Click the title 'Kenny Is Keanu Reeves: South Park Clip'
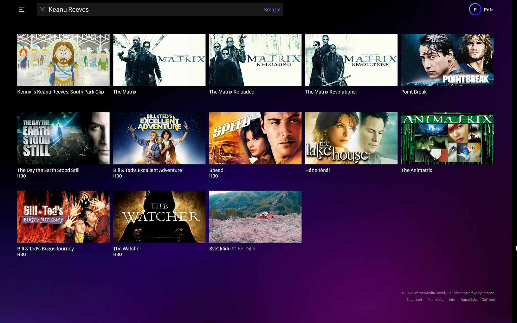Screen dimensions: 517x323 pyautogui.click(x=60, y=92)
